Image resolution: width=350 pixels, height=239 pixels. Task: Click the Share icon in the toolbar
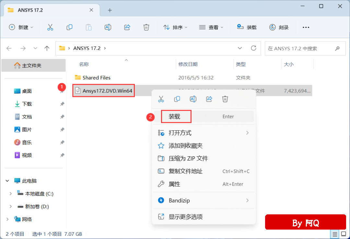click(x=127, y=27)
